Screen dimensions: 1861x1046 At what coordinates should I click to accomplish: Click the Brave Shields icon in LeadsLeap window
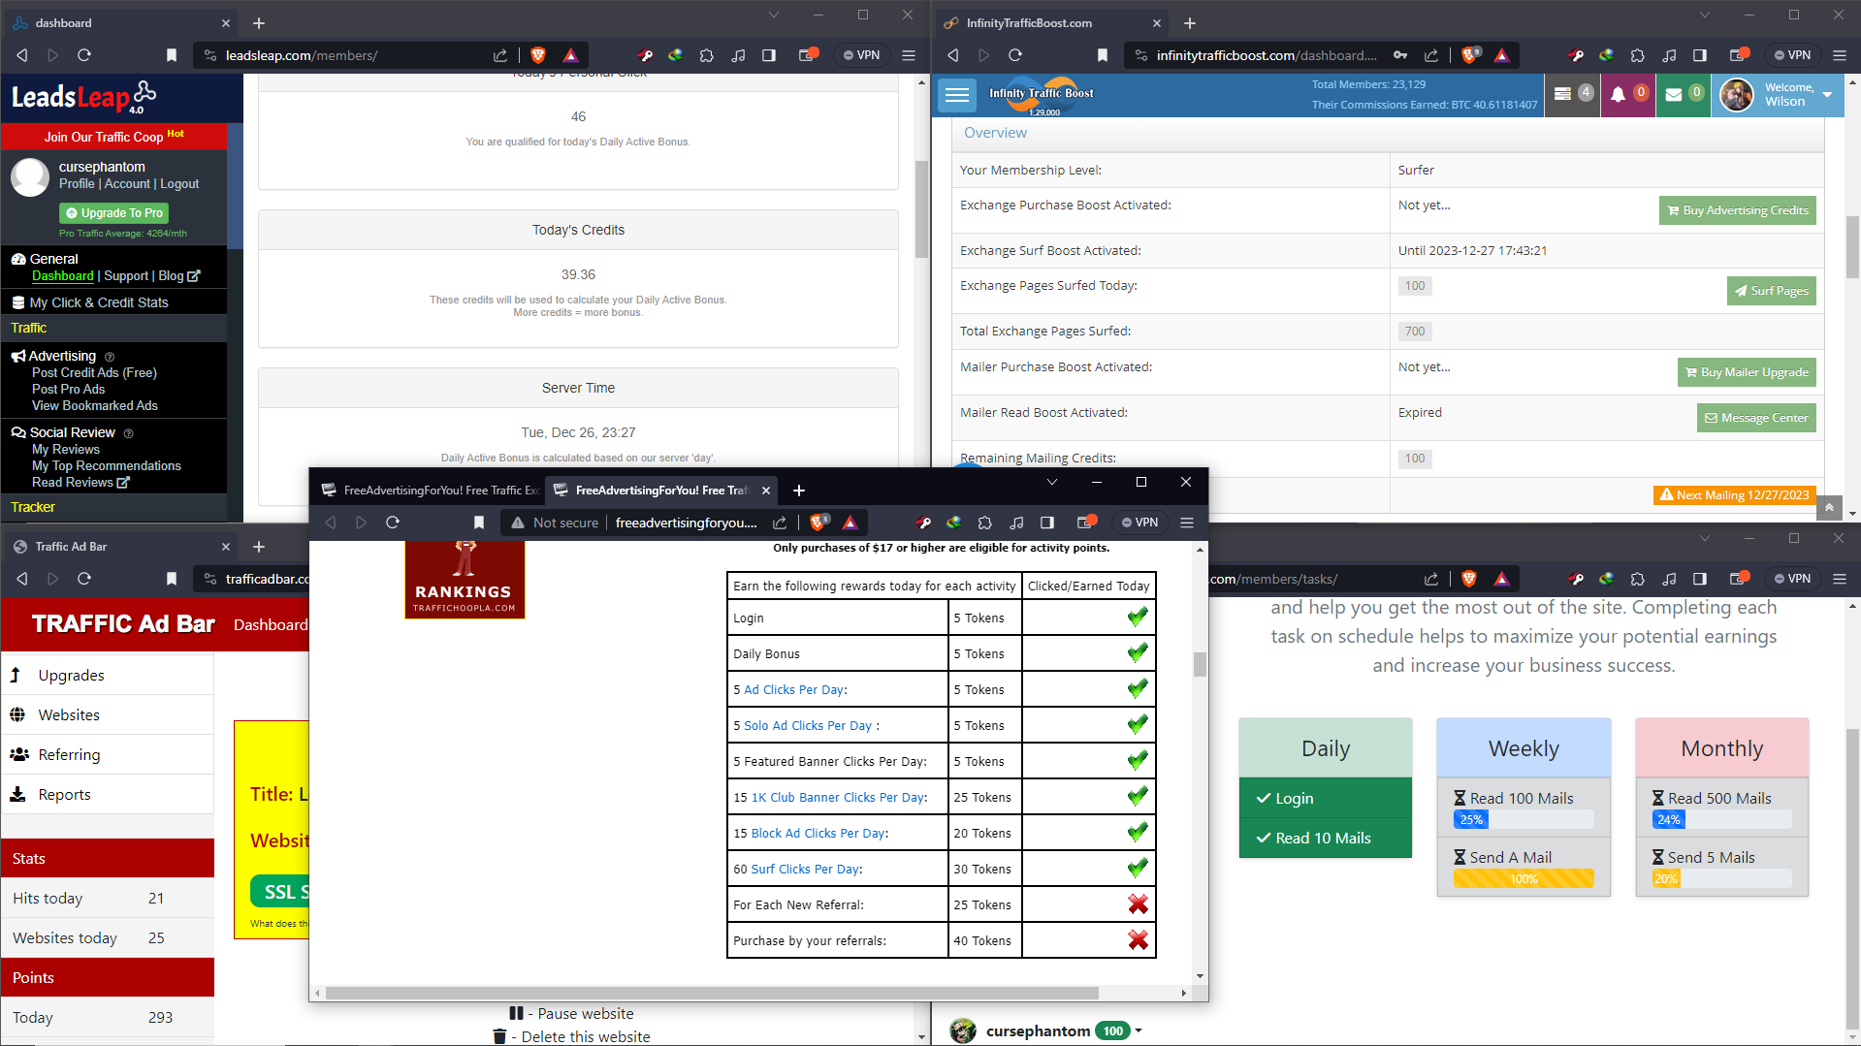click(538, 55)
